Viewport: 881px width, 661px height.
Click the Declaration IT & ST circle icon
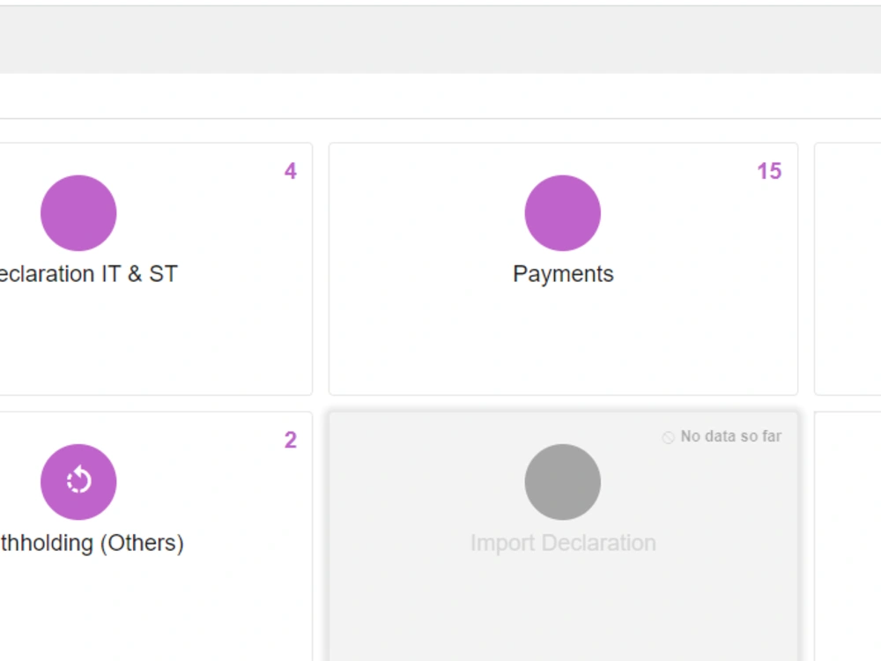tap(78, 213)
